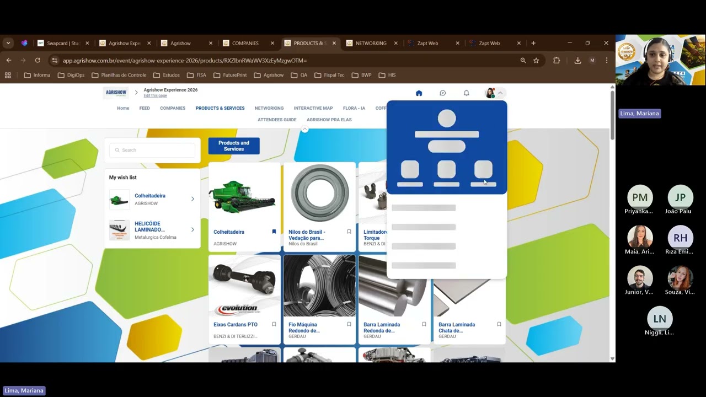The width and height of the screenshot is (706, 397).
Task: Expand HELICÓIDE LAMINADO wish list chevron
Action: click(x=192, y=229)
